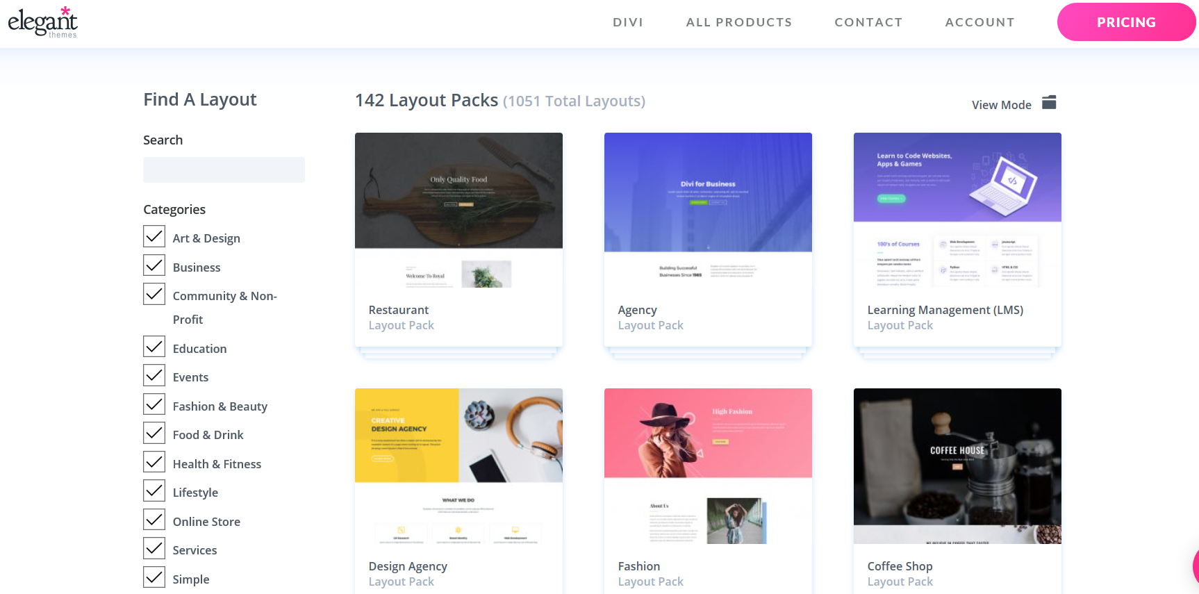This screenshot has height=594, width=1199.
Task: Open the Account menu link
Action: coord(979,22)
